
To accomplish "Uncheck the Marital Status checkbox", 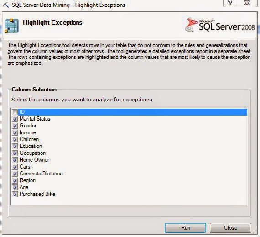I will pyautogui.click(x=15, y=119).
